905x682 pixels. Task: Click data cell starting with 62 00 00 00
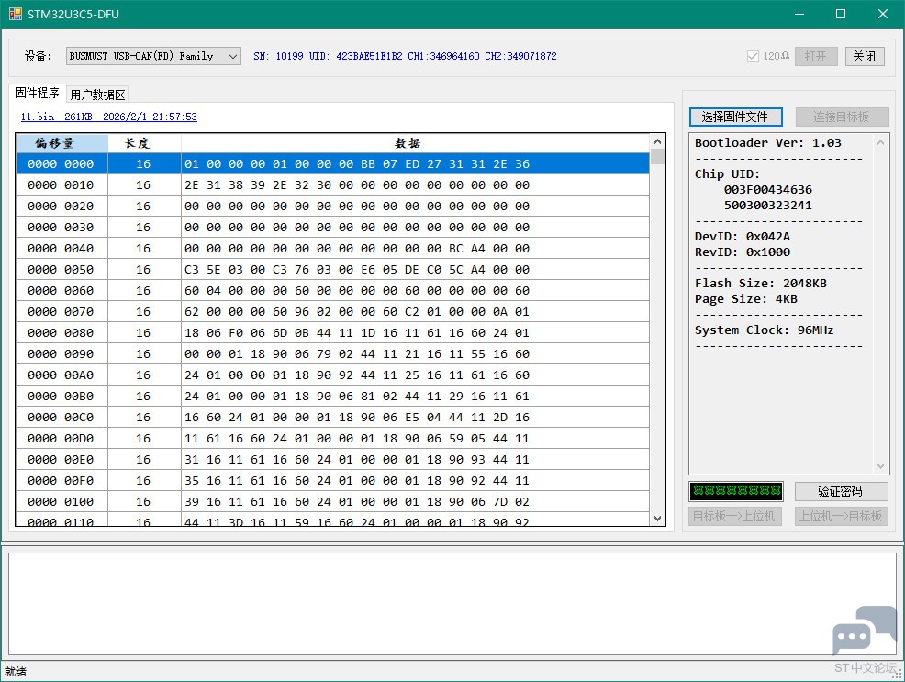415,311
